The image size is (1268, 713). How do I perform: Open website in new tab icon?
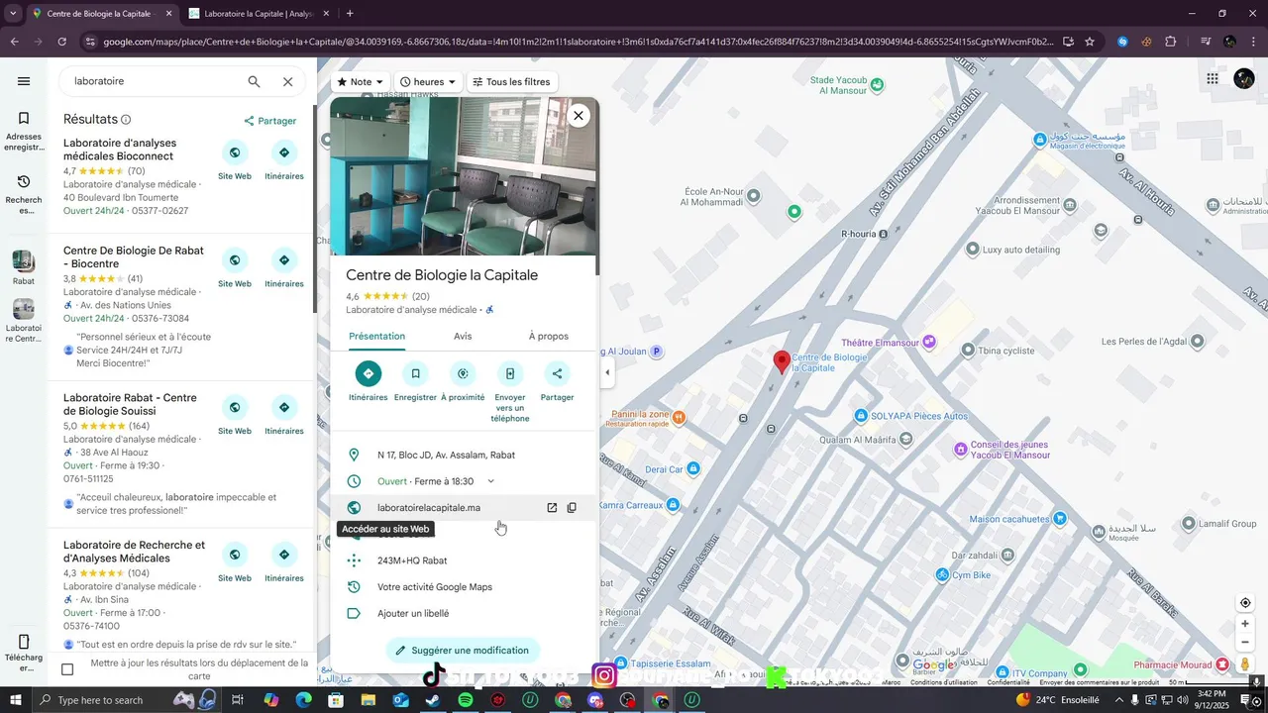pos(552,508)
